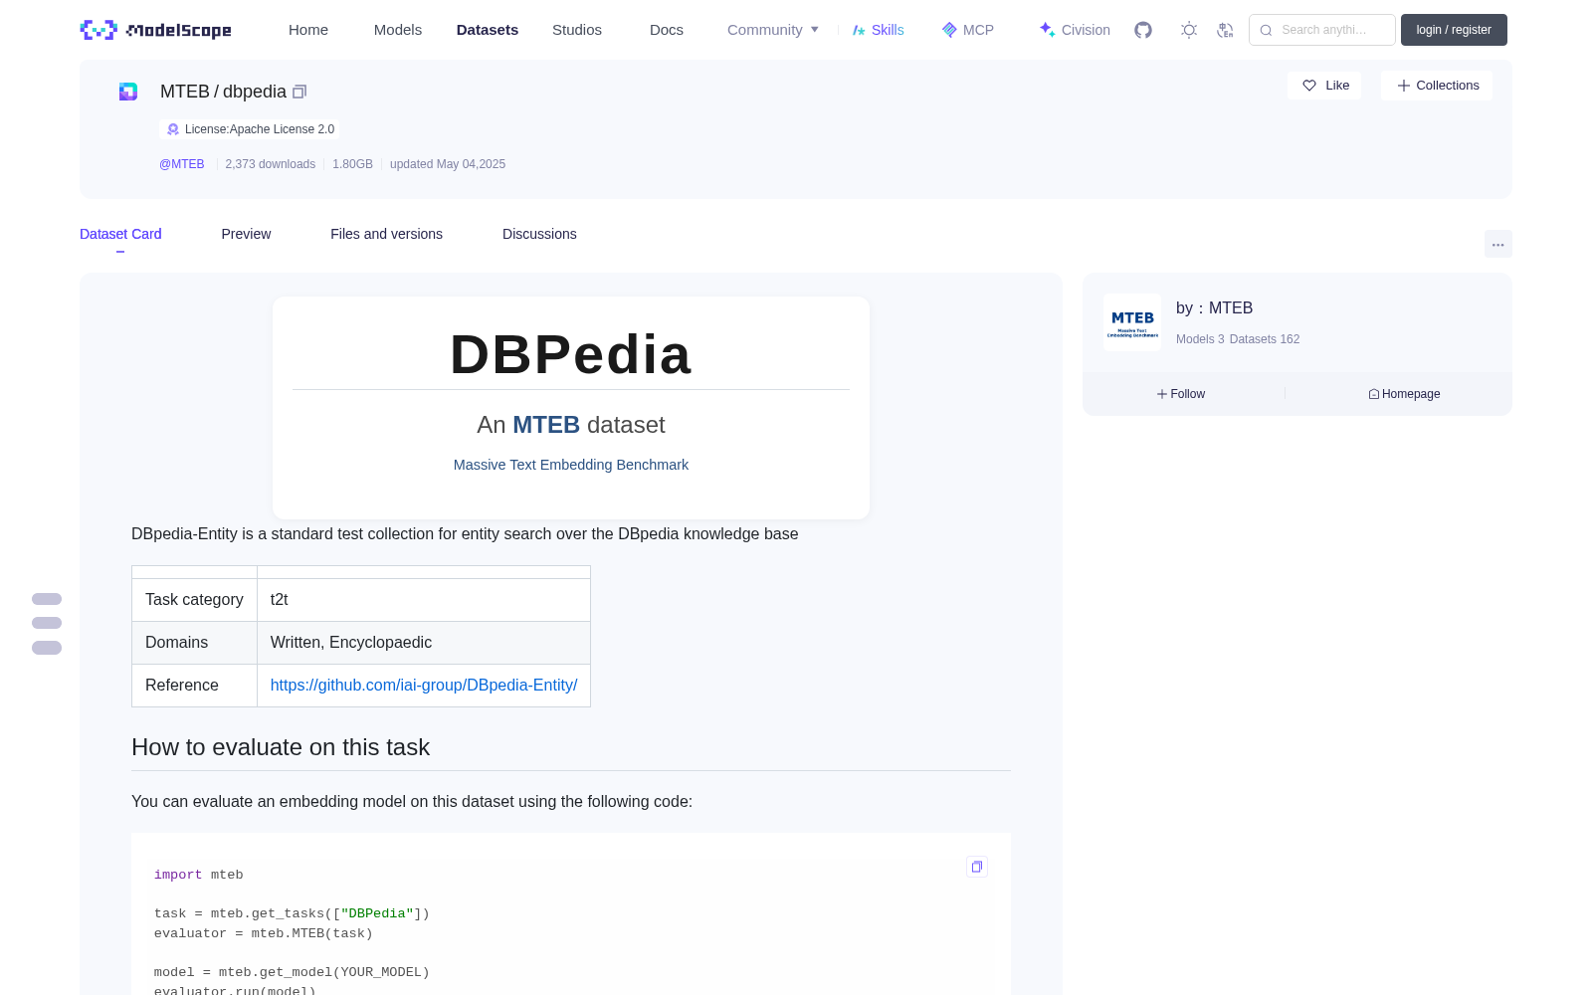Copy dataset name MTEB/dbpedia icon

tap(299, 92)
